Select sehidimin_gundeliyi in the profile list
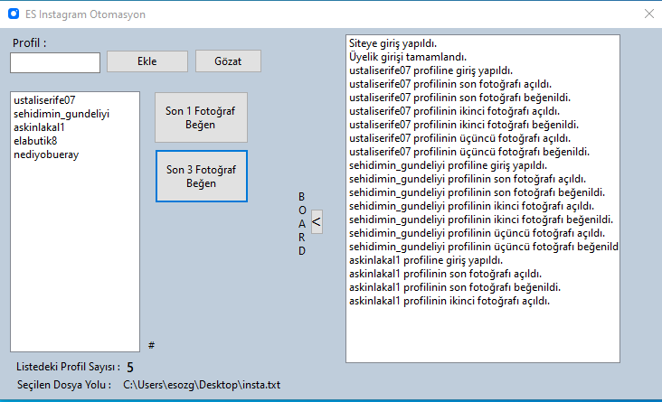This screenshot has height=402, width=662. coord(61,114)
